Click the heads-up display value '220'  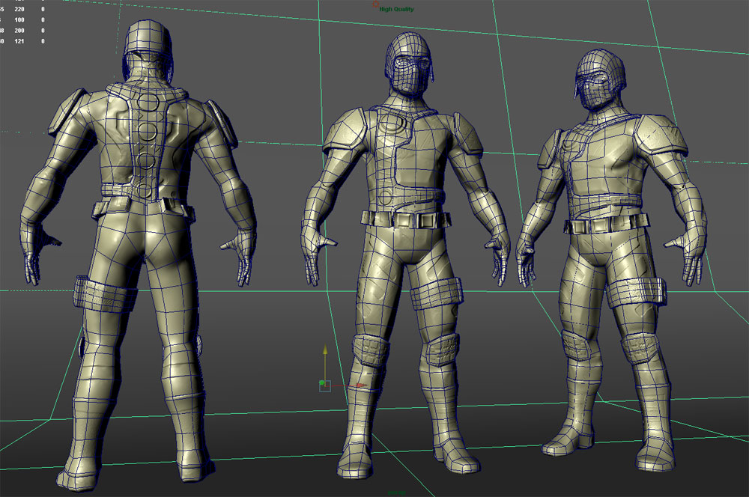coord(19,9)
